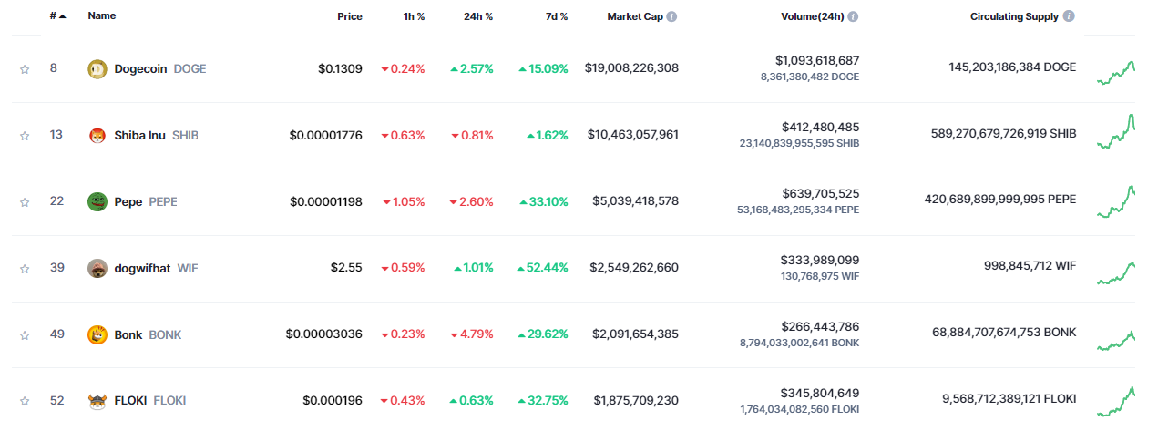Show Market Cap info tooltip icon
1158x431 pixels.
tap(671, 16)
